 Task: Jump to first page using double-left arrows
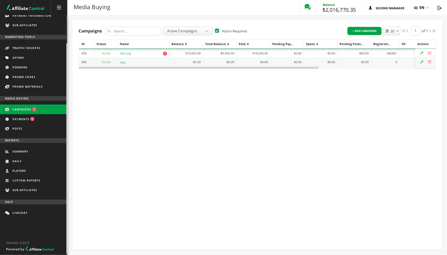pyautogui.click(x=404, y=31)
